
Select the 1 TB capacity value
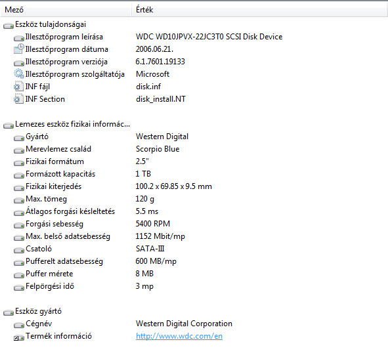(143, 174)
